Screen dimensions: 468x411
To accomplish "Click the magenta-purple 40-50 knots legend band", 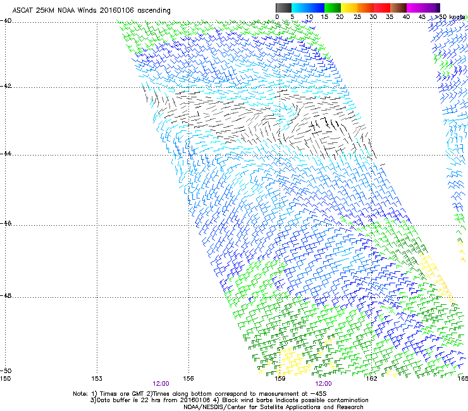I will coord(423,8).
